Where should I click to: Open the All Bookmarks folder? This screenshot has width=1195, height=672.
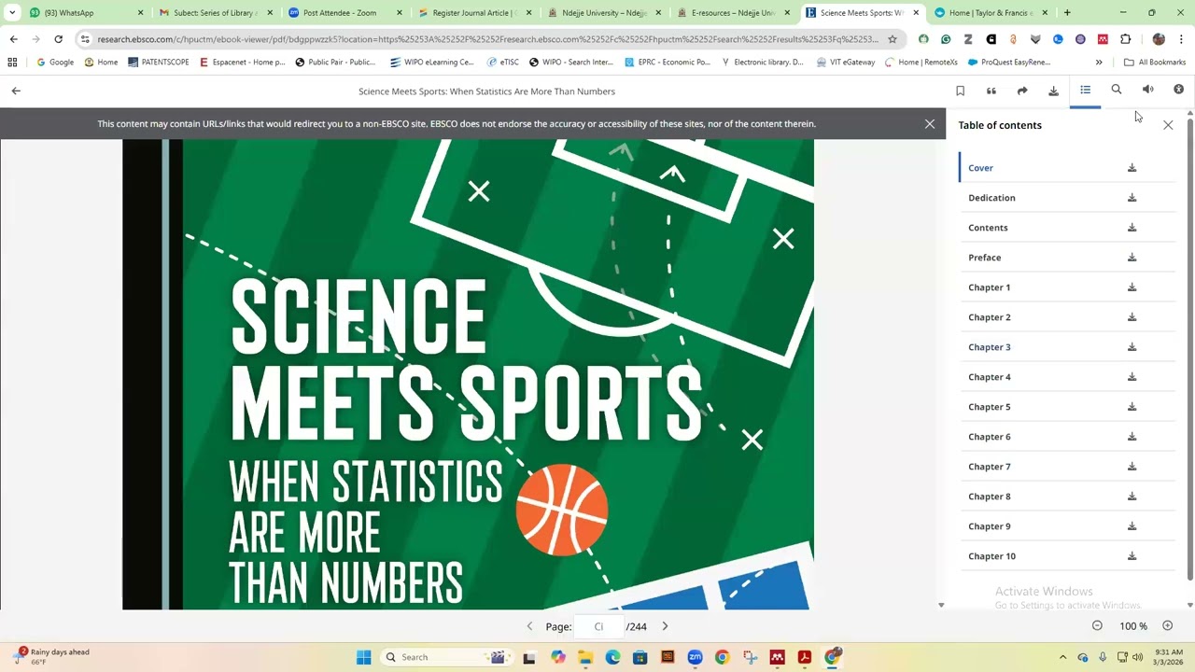(1155, 63)
